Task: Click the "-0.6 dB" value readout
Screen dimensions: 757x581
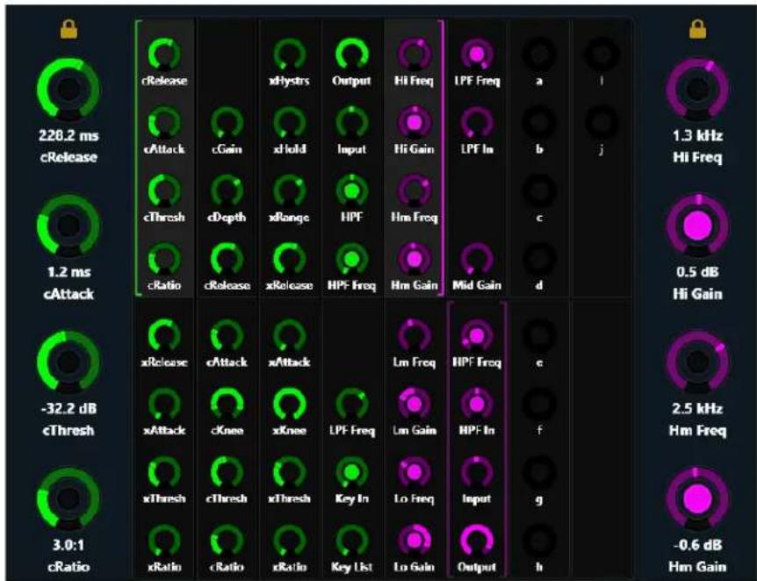Action: (x=697, y=545)
